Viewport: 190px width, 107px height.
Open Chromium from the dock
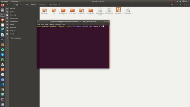click(x=3, y=79)
